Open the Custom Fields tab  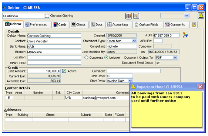tap(148, 25)
